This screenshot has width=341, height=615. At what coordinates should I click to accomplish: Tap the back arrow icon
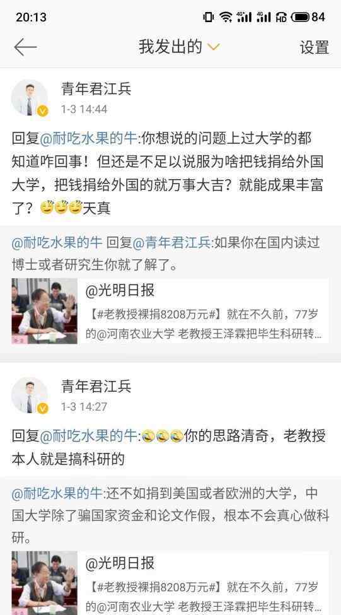click(25, 47)
